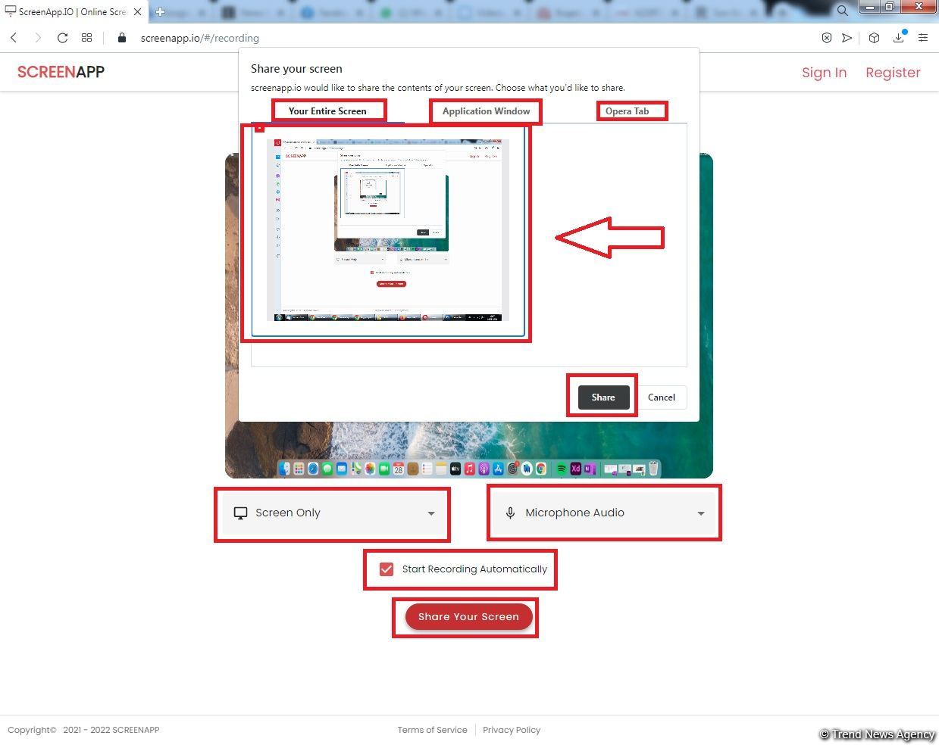Viewport: 939px width, 745px height.
Task: Reload the ScreenApp recording page
Action: [x=62, y=38]
